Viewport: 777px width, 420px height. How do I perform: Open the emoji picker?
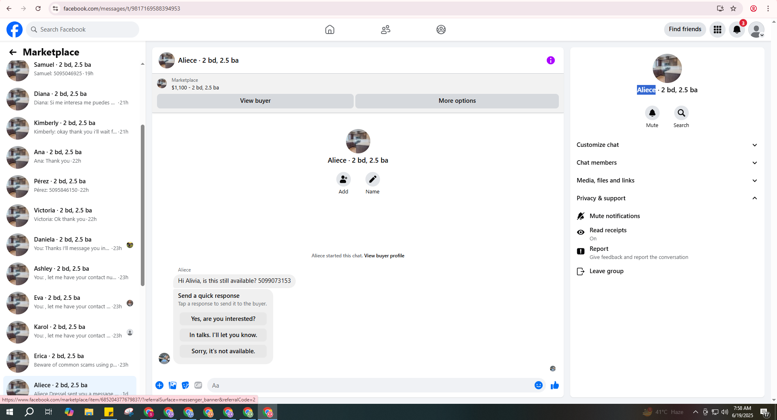[x=539, y=385]
